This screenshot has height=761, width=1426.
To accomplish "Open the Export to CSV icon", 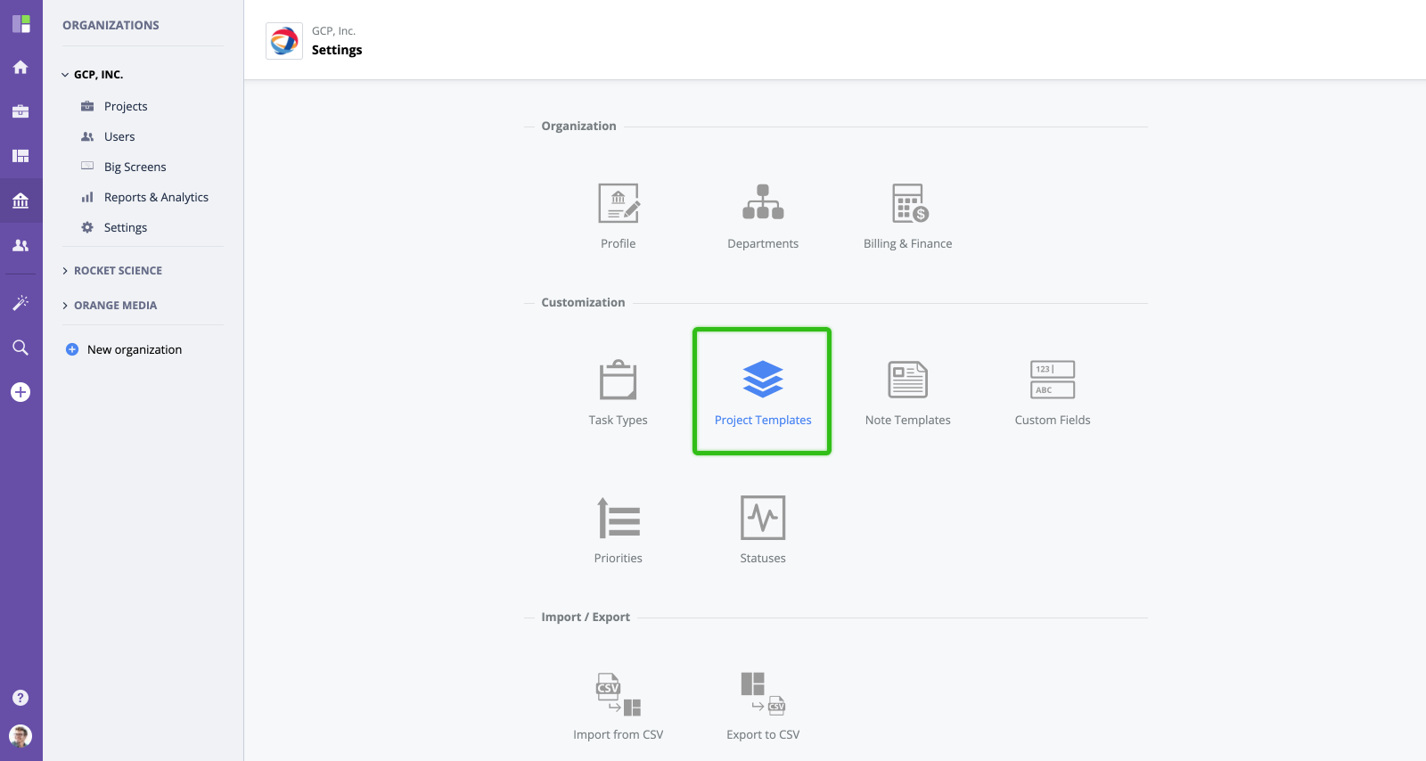I will click(763, 694).
